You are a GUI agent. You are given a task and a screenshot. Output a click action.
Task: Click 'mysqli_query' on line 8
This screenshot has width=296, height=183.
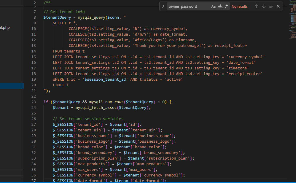click(x=91, y=17)
